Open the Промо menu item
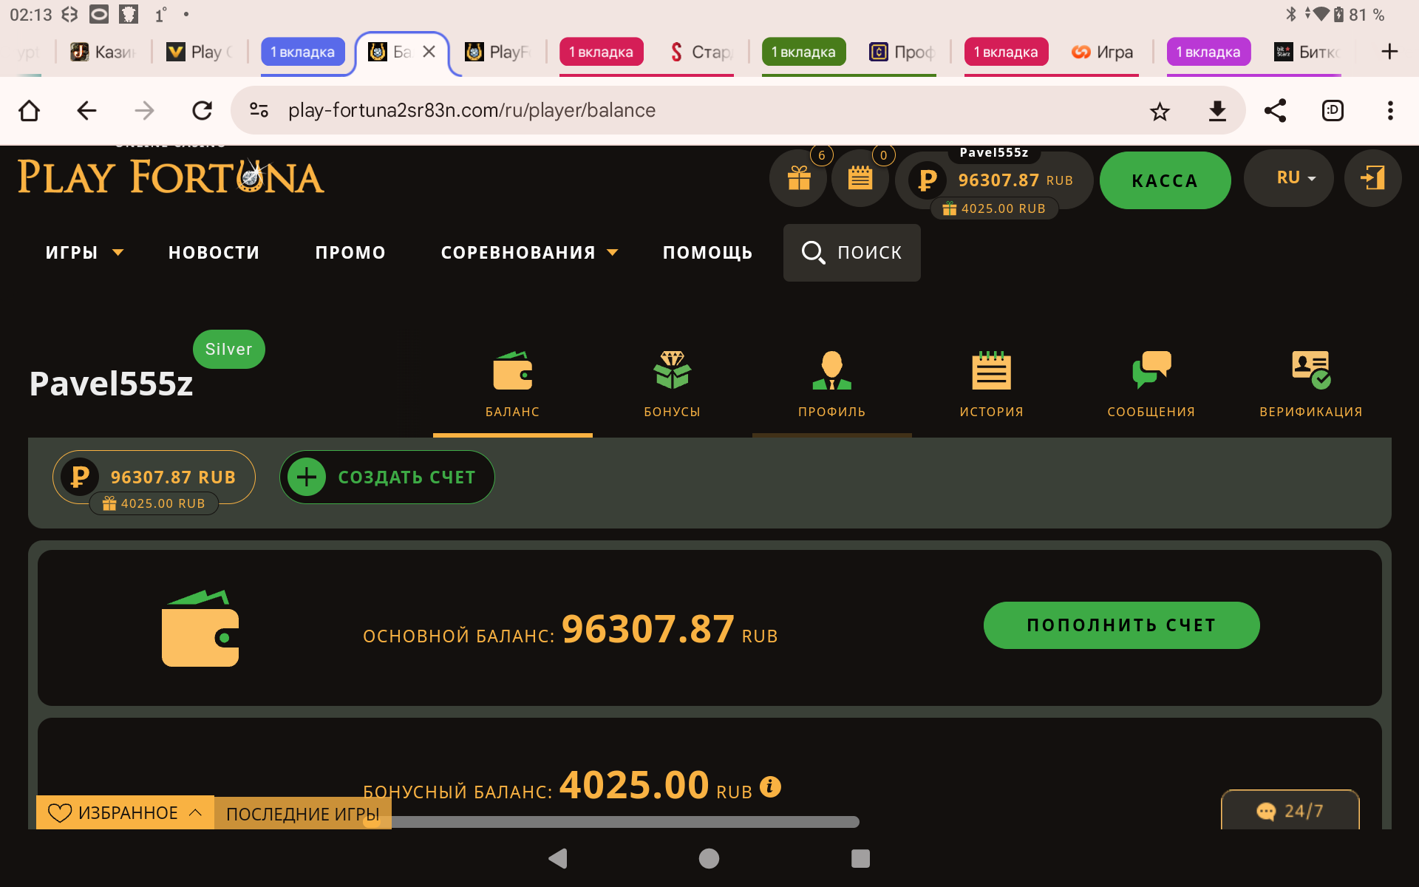Image resolution: width=1419 pixels, height=887 pixels. [350, 253]
